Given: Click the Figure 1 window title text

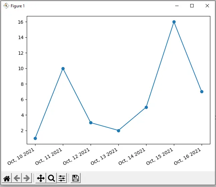Looking at the screenshot, I should point(18,6).
